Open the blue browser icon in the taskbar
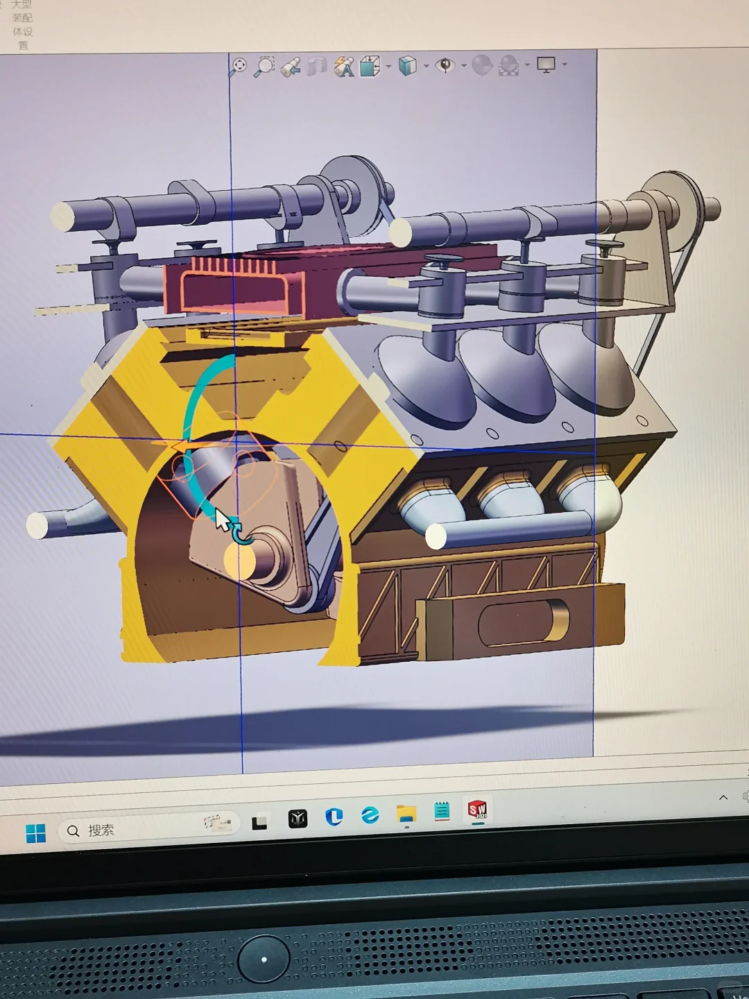This screenshot has height=999, width=749. tap(370, 814)
